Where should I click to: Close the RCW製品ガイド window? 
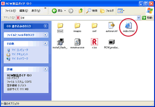(x=151, y=4)
